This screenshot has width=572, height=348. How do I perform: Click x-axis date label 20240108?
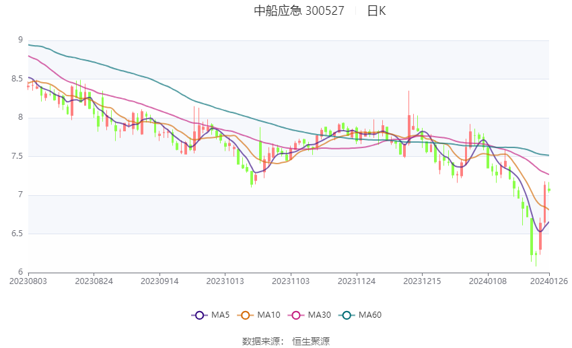(x=488, y=281)
